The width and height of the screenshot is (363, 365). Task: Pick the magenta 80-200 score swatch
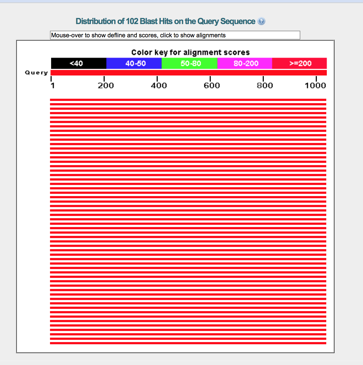(245, 63)
